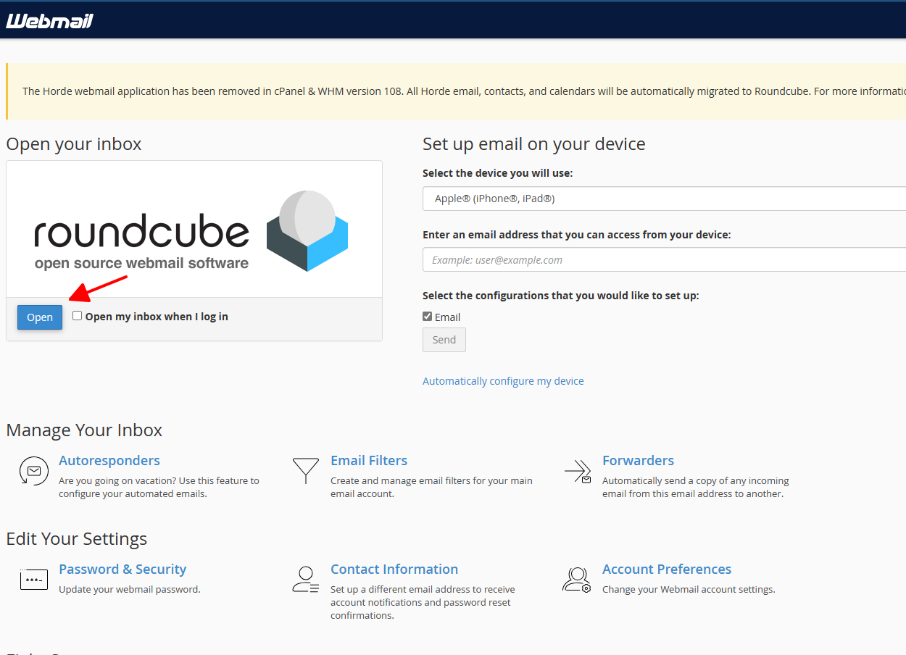The height and width of the screenshot is (655, 906).
Task: Uncheck the Email configuration checkbox
Action: tap(428, 317)
